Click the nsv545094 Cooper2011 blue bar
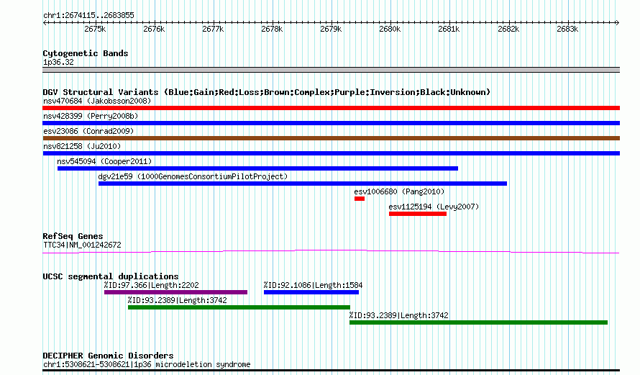Screen dimensions: 640x375 click(x=257, y=168)
